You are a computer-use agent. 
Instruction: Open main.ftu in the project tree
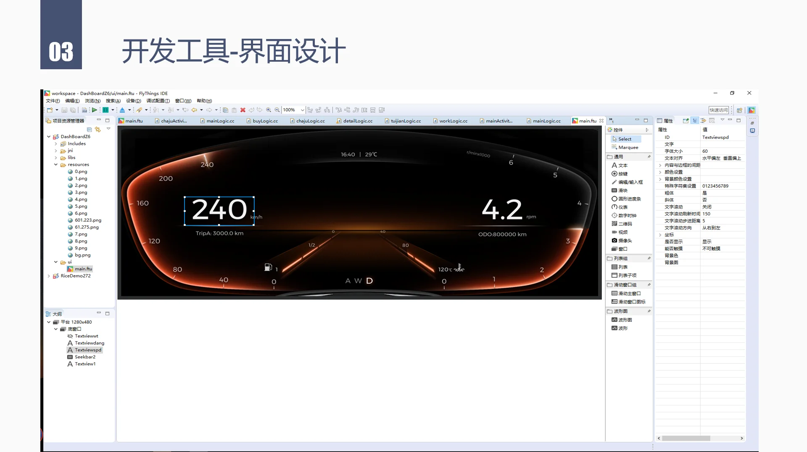click(x=80, y=269)
